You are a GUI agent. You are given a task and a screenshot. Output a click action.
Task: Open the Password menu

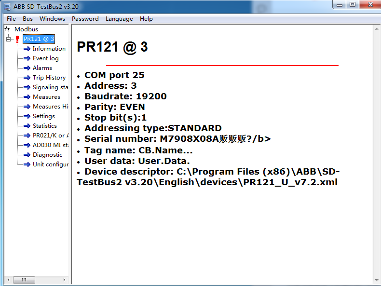click(x=85, y=19)
